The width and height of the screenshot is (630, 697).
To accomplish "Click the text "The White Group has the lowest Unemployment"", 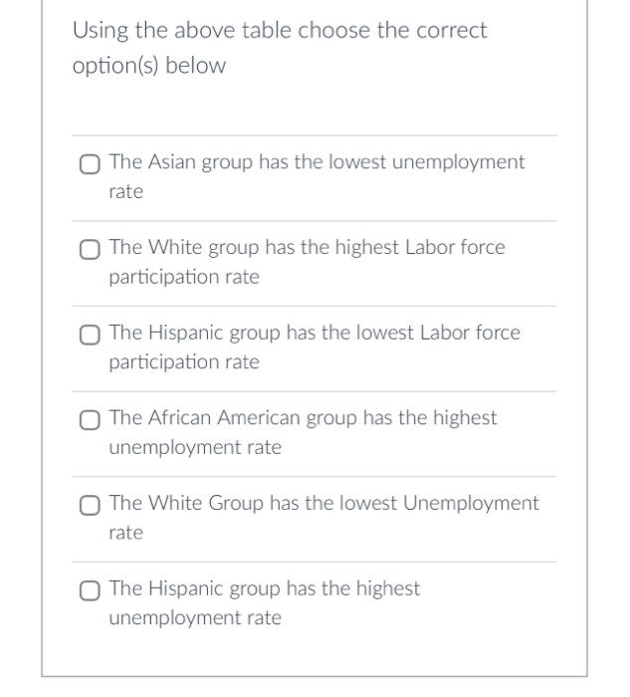I will (323, 503).
